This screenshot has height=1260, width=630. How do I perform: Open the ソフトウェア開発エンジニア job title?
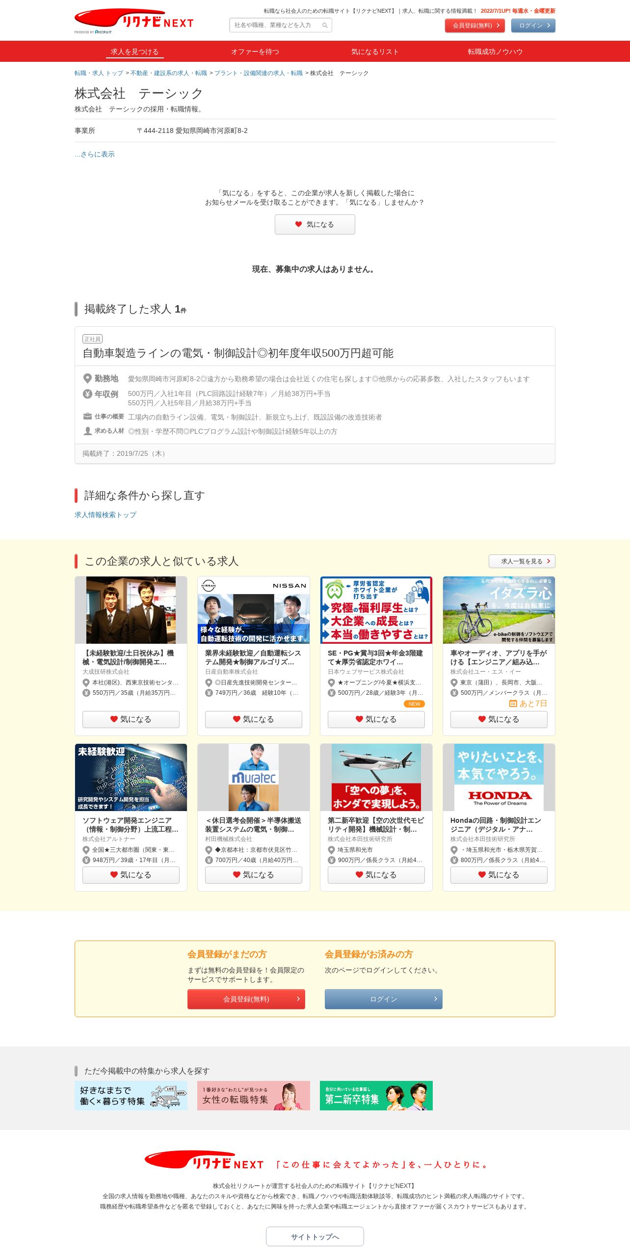click(x=131, y=825)
